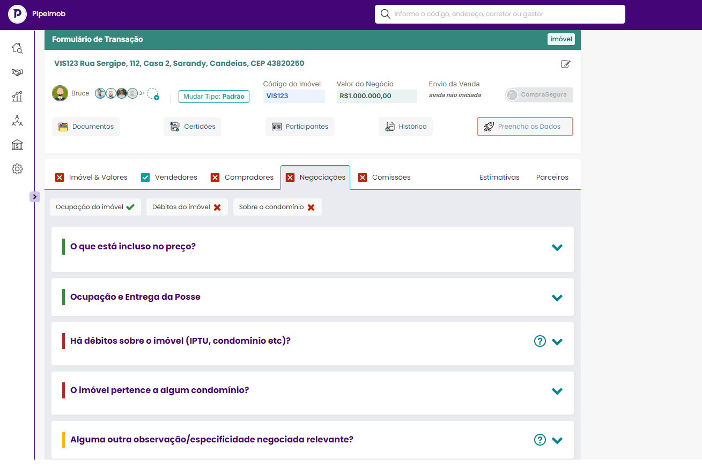This screenshot has width=702, height=466.
Task: Open the Mudar Tipo: Padrão selector
Action: coord(214,97)
